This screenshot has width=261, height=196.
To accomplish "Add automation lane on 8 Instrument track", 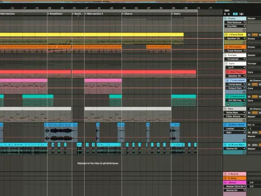I will (x=244, y=104).
